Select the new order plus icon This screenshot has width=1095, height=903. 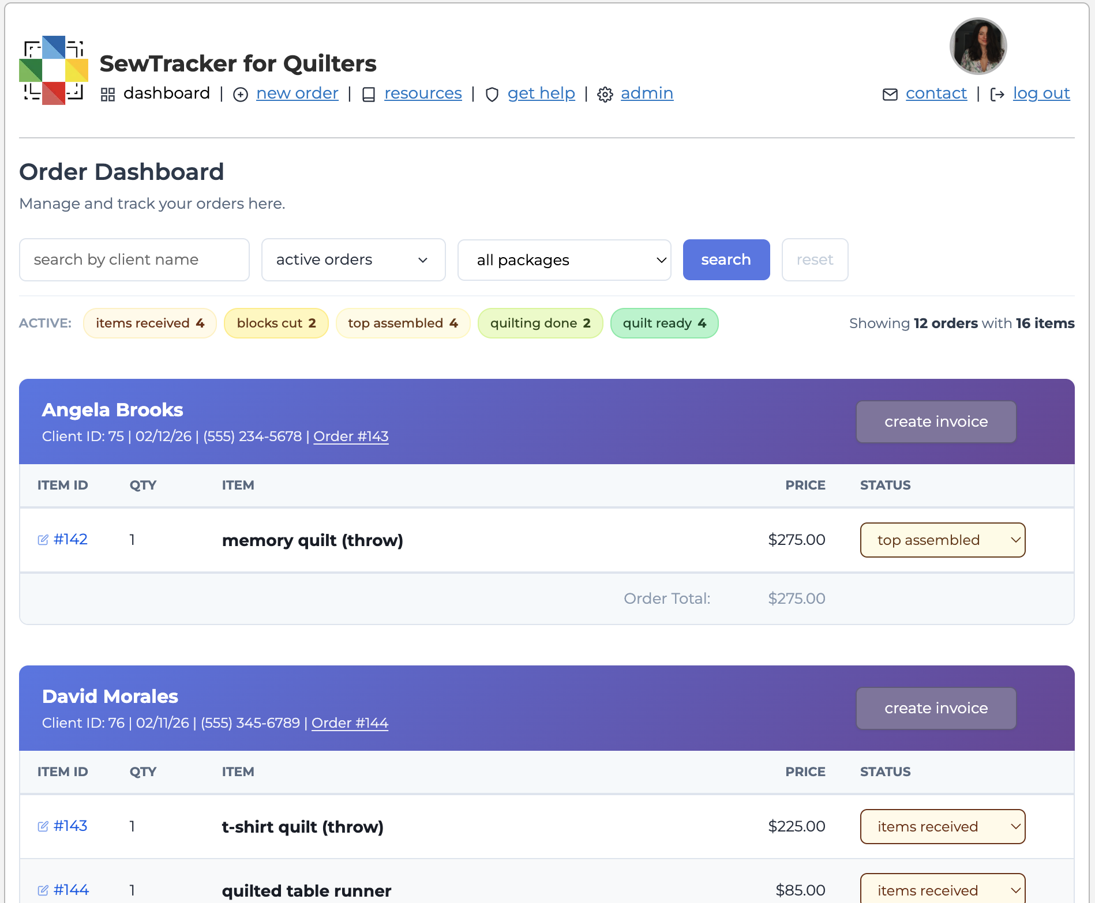pos(241,95)
